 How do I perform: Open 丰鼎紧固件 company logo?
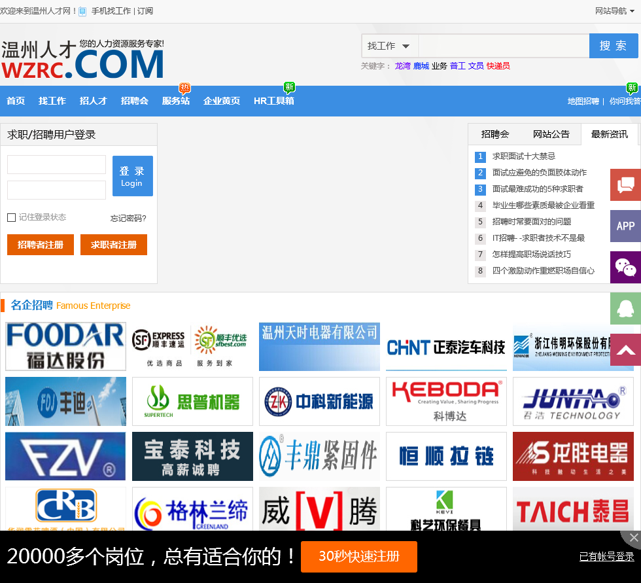(x=319, y=456)
